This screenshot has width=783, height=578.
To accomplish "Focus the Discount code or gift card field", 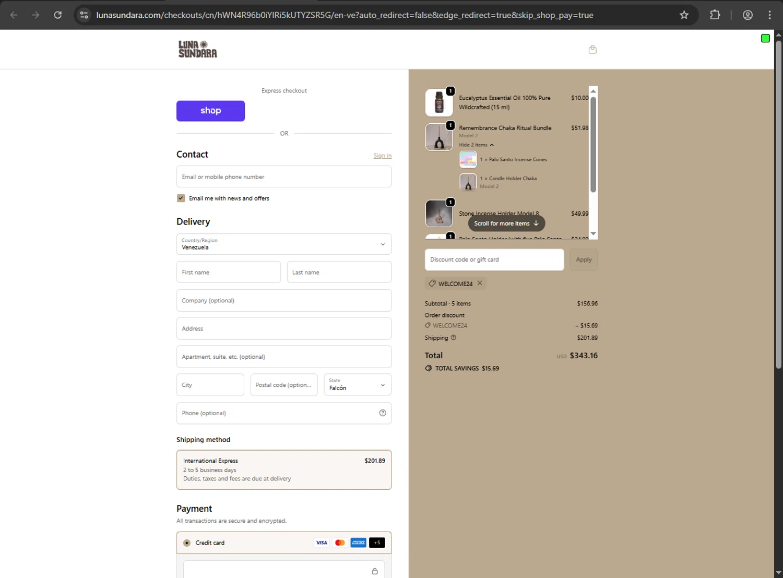I will tap(494, 259).
